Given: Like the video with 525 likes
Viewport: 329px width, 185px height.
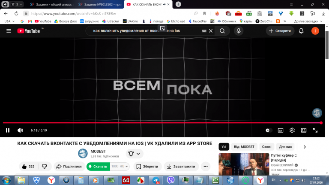Looking at the screenshot, I should pos(28,167).
